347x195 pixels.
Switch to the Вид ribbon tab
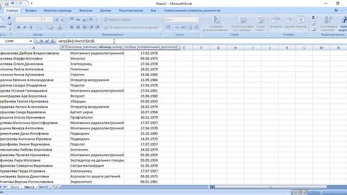[153, 10]
